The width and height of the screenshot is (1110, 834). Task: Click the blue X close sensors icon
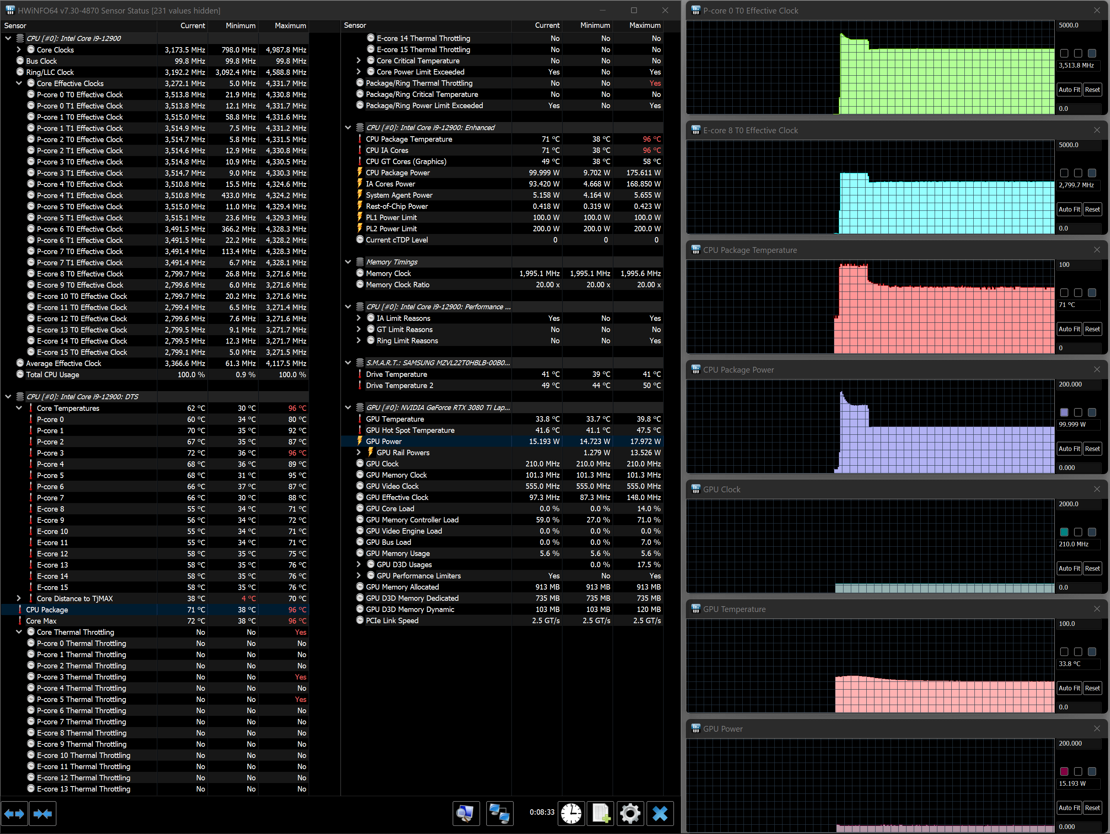click(660, 814)
